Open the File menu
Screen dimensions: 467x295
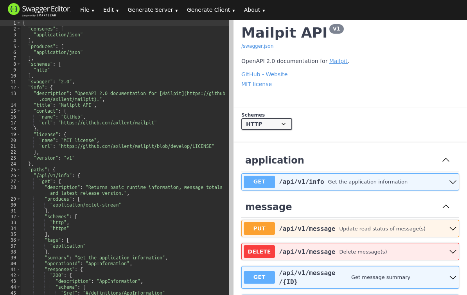[x=87, y=10]
